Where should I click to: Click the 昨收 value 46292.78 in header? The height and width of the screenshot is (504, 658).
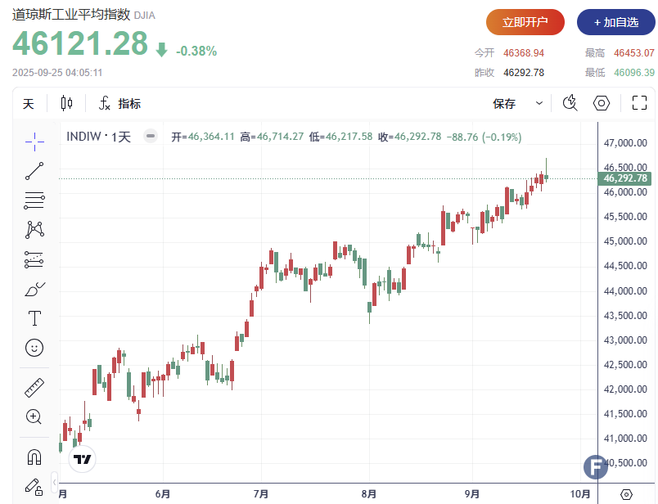(x=524, y=73)
